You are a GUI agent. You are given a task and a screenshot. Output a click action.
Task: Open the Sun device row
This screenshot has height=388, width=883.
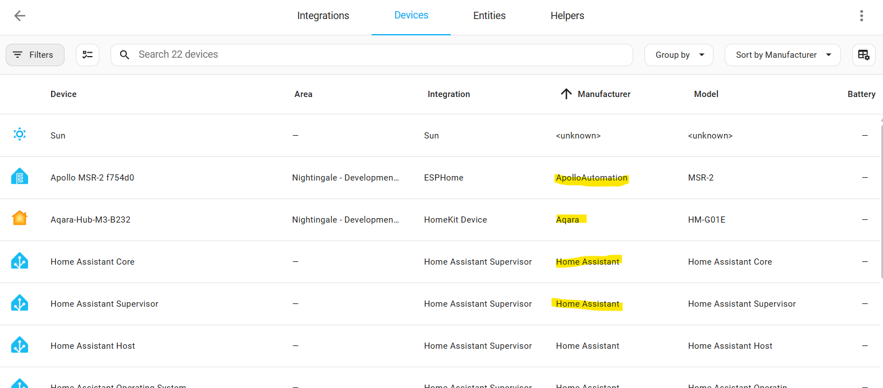coord(440,136)
